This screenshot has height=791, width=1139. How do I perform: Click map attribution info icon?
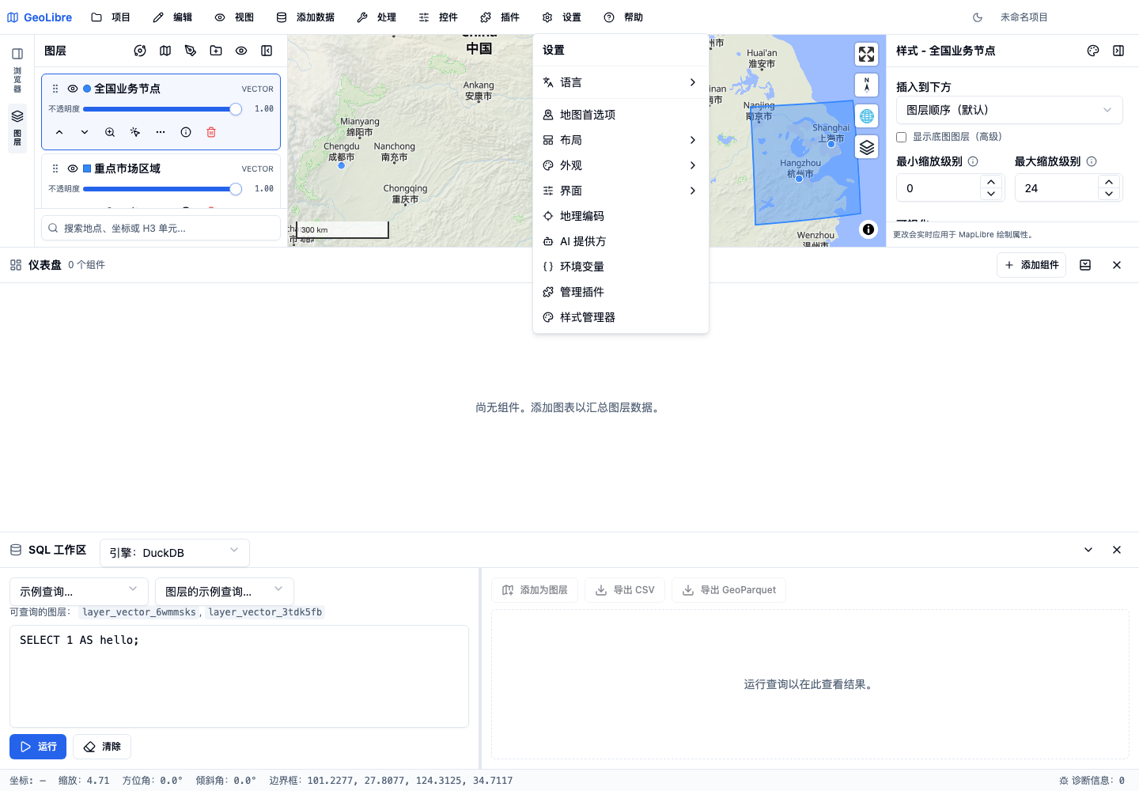[x=868, y=229]
